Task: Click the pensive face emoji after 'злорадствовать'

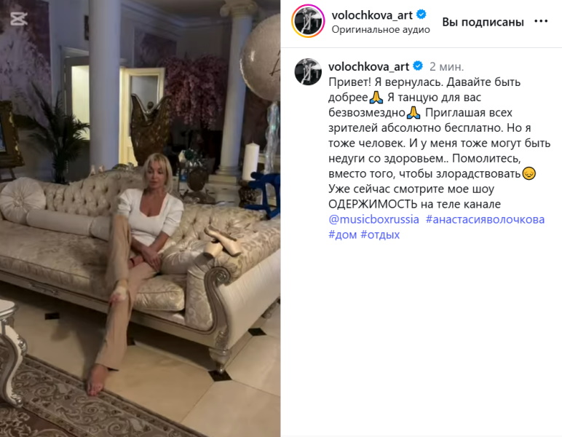Action: coord(529,174)
